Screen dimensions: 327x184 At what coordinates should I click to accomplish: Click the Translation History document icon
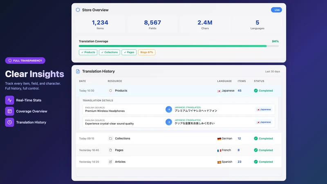coord(78,71)
